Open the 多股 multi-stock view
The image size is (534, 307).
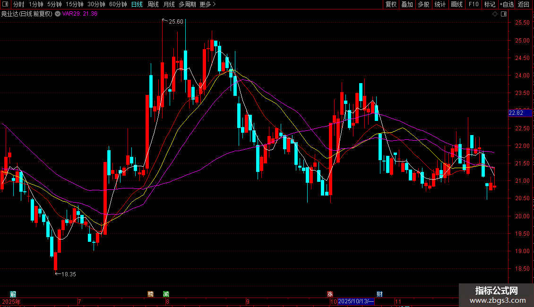point(424,4)
